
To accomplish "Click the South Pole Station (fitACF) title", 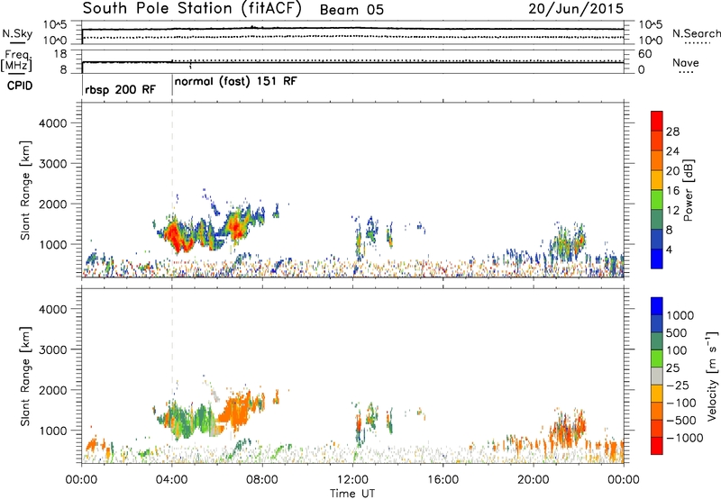I will click(192, 9).
